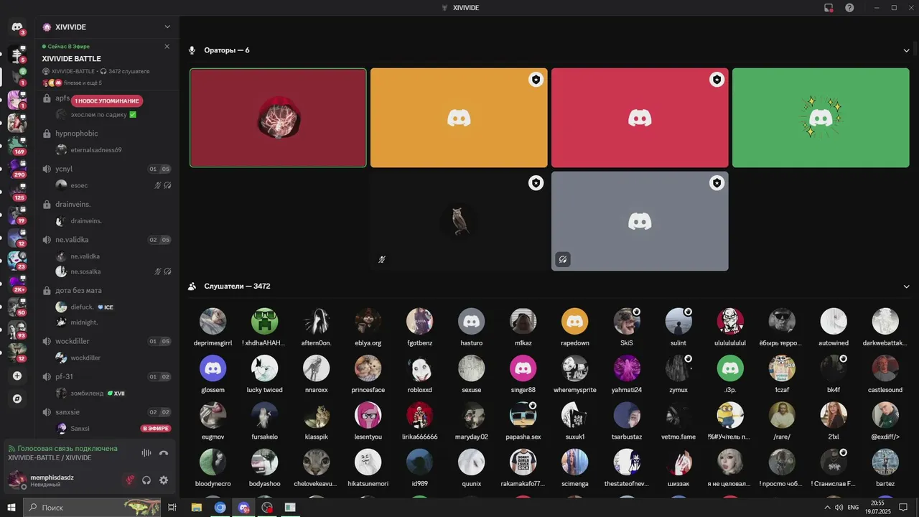Open Discord direct messages home icon

pyautogui.click(x=17, y=27)
